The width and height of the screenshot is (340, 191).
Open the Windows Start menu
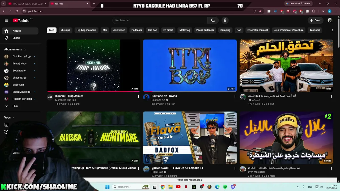(x=107, y=187)
